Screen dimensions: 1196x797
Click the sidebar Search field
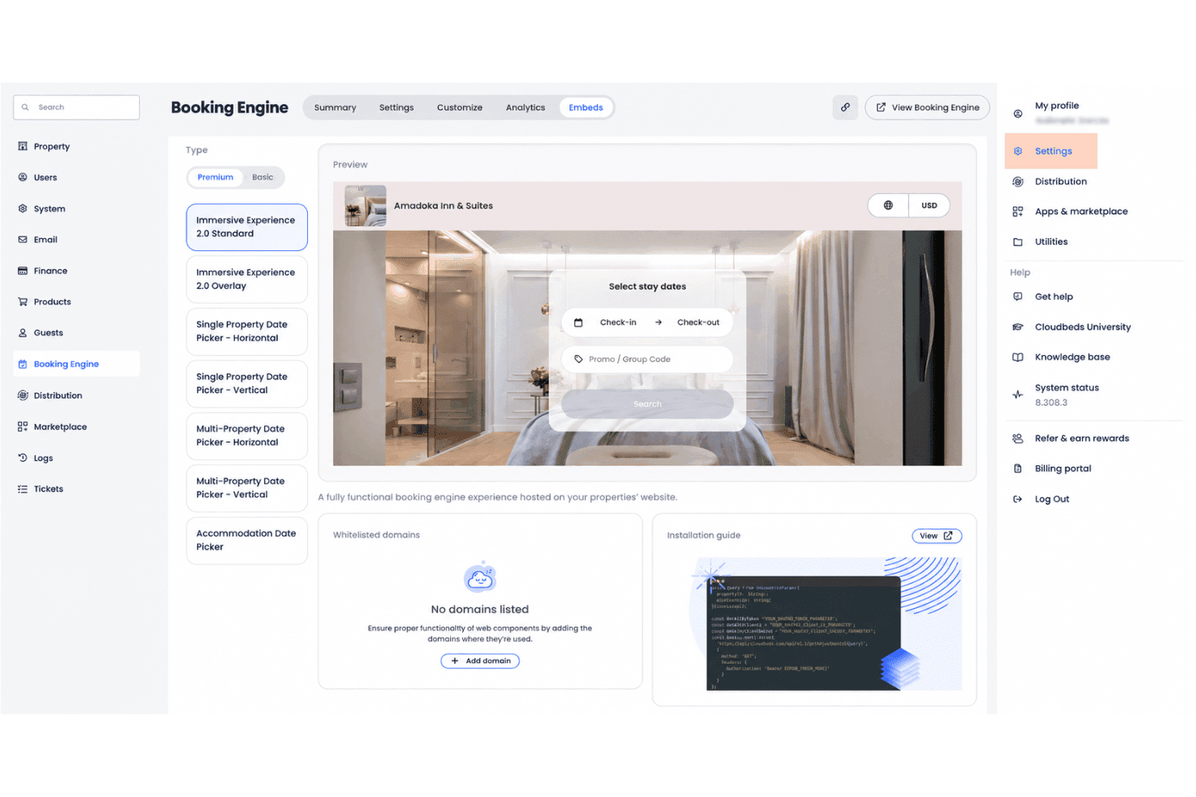coord(76,107)
